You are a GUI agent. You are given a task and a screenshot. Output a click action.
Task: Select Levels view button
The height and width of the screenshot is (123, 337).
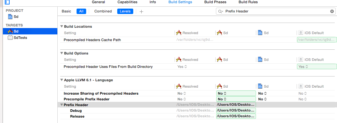click(125, 11)
